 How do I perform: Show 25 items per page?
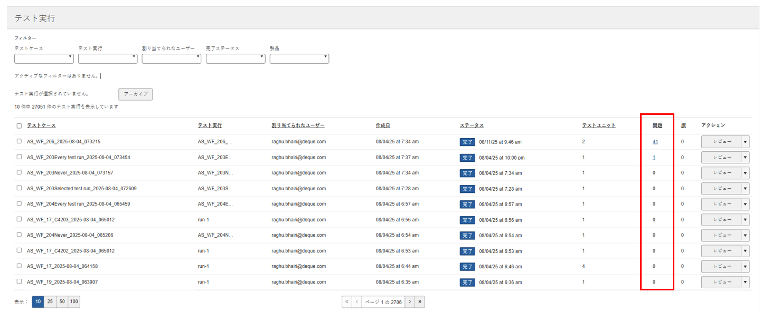coord(50,301)
